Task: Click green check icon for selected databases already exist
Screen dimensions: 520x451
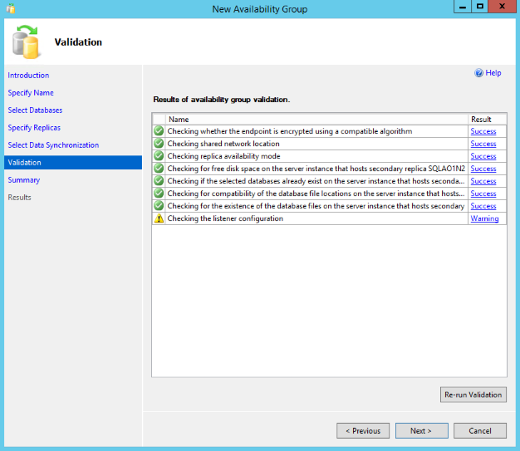Action: click(159, 181)
